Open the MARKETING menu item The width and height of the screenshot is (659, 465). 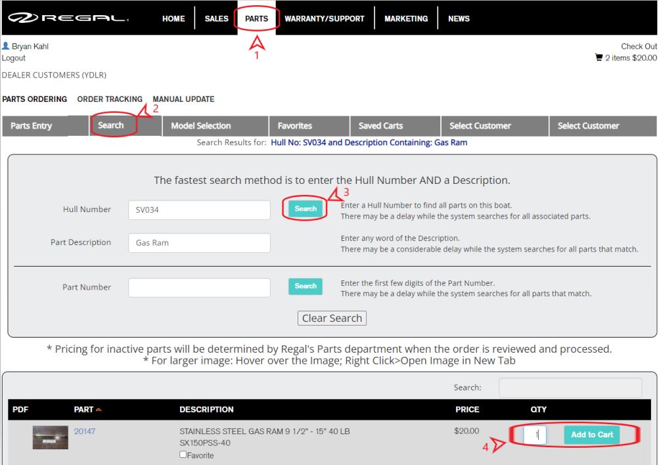(406, 18)
